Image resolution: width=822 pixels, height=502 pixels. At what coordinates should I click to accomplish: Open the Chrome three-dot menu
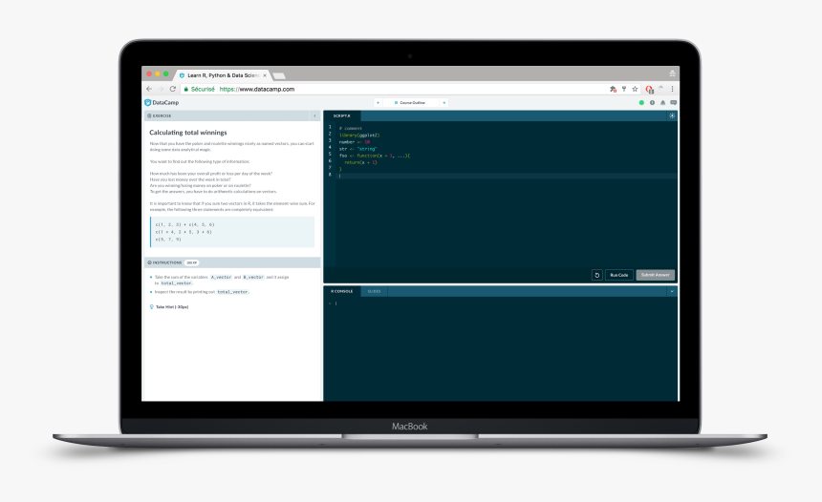click(672, 89)
